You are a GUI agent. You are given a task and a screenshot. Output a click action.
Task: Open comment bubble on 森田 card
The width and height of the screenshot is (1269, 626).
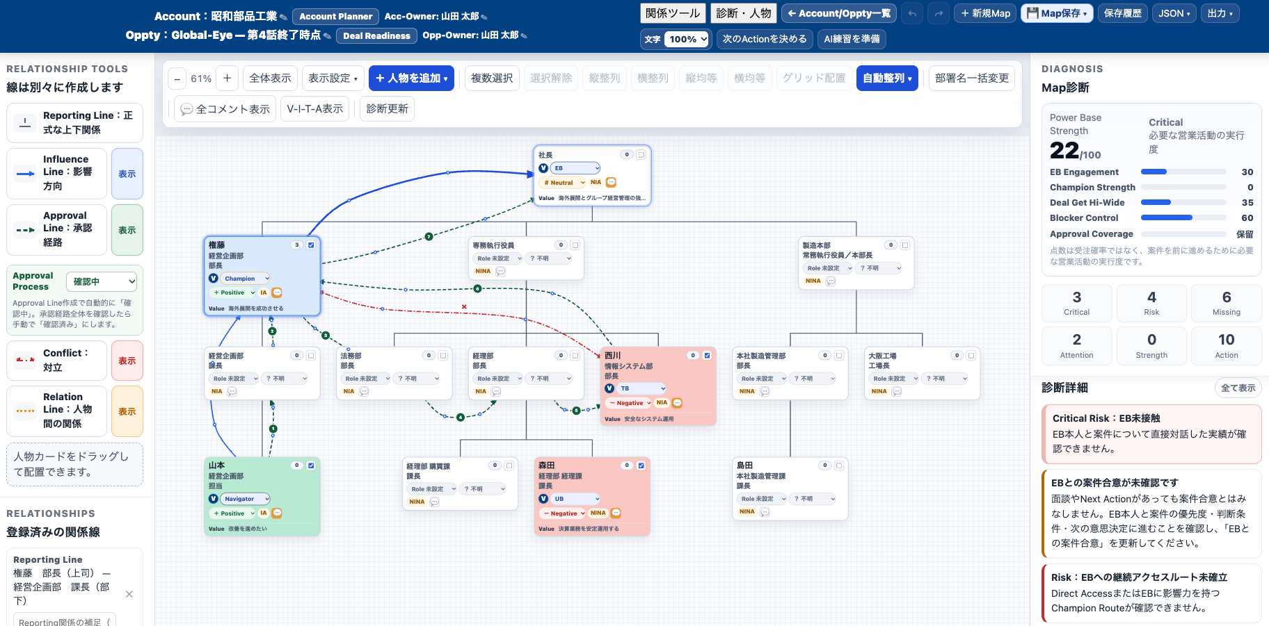pyautogui.click(x=616, y=513)
